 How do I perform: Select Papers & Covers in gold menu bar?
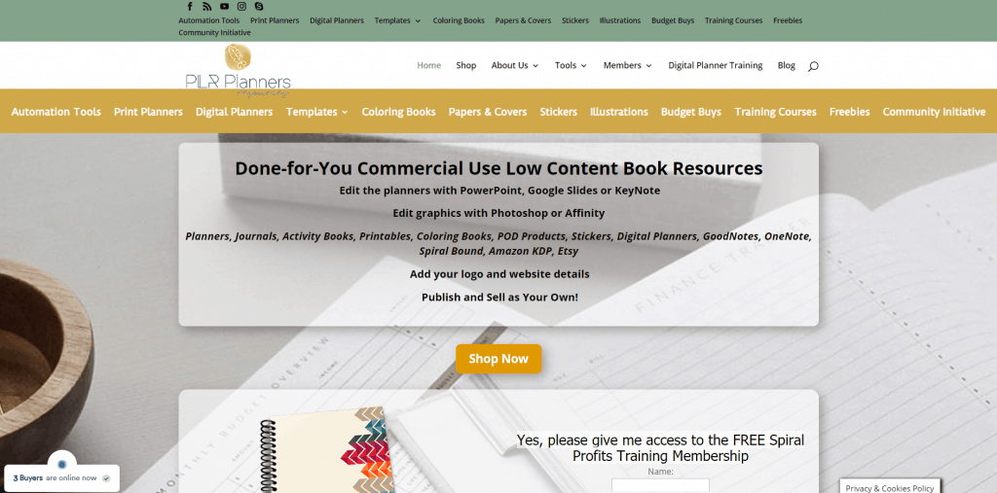coord(488,112)
